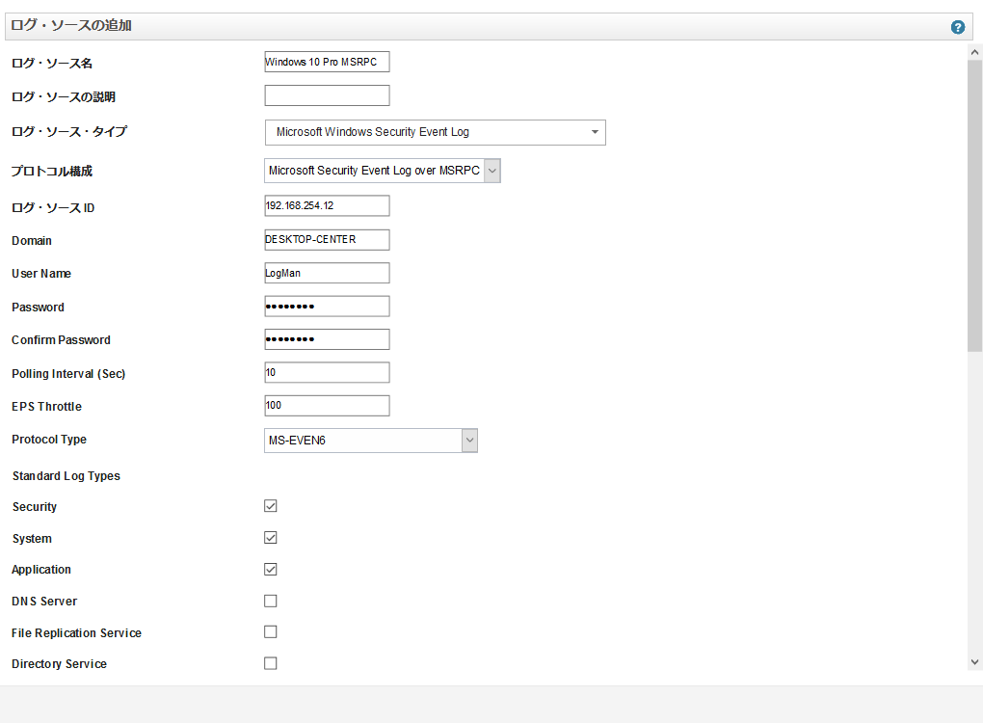Click the Directory Service label
This screenshot has height=723, width=983.
(59, 664)
